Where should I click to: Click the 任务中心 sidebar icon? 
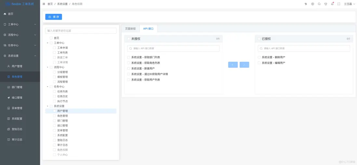pyautogui.click(x=5, y=45)
